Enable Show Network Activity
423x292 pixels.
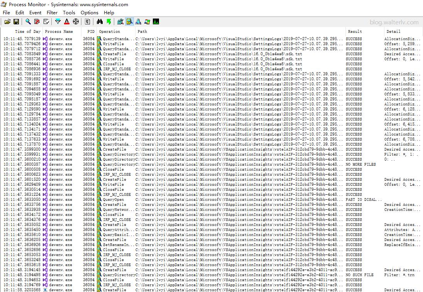[x=138, y=22]
